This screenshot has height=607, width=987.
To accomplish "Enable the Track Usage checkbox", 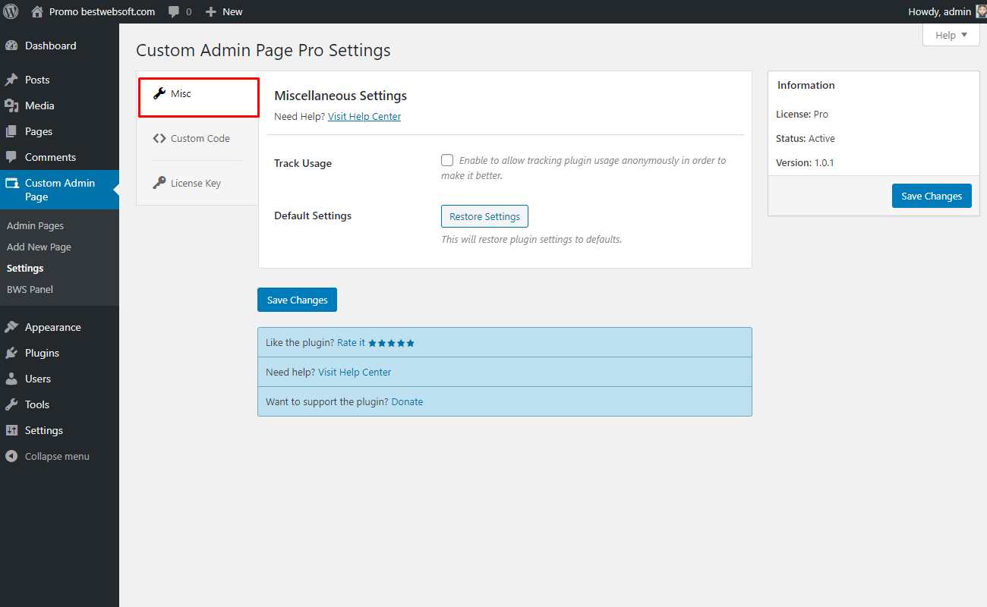I will tap(447, 160).
